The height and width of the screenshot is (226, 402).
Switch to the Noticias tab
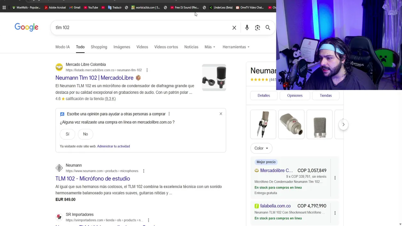click(191, 47)
